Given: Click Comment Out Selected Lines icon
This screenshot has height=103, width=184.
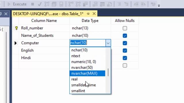Looking at the screenshot, I should click(x=119, y=4).
